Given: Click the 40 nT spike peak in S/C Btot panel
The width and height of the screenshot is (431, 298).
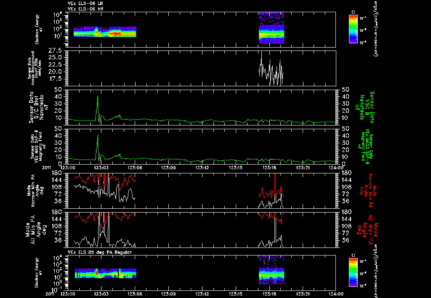Looking at the screenshot, I should tap(98, 96).
